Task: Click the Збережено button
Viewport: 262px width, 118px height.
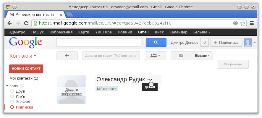Action: (x=233, y=64)
